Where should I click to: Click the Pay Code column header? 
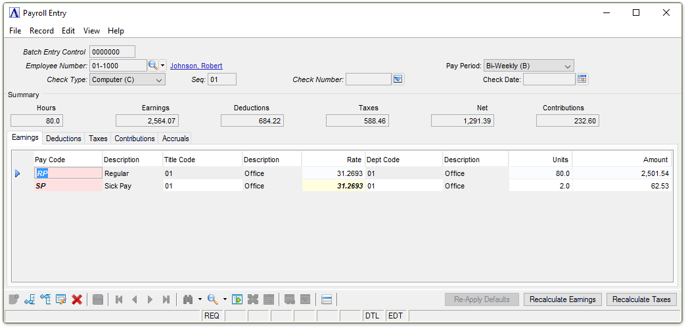[x=68, y=160]
